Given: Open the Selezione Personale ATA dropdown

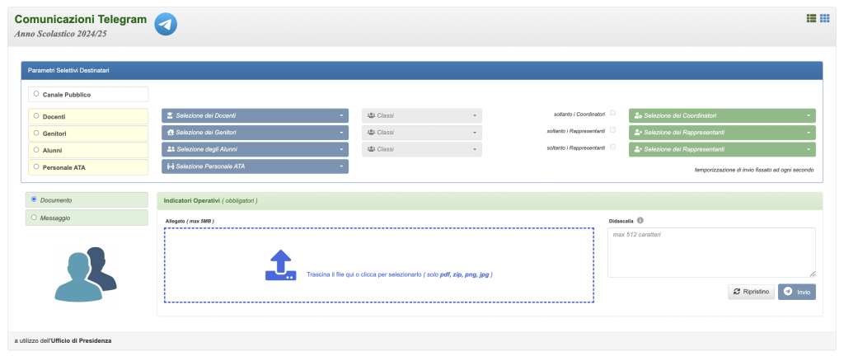Looking at the screenshot, I should pos(255,166).
